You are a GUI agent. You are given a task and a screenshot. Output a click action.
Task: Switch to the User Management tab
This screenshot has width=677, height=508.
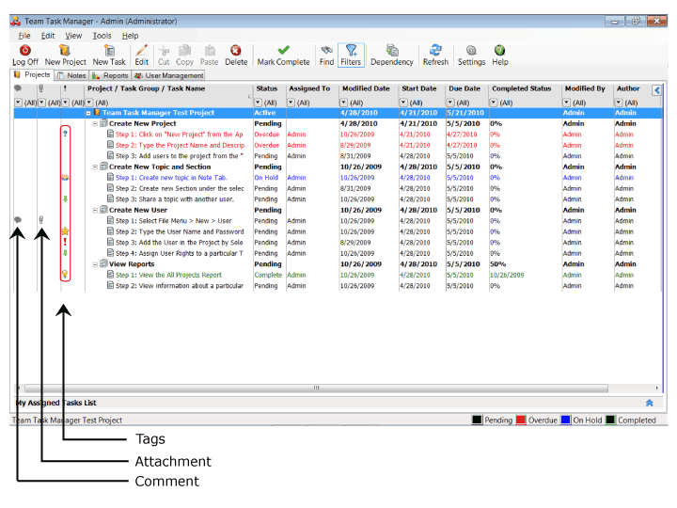(x=169, y=75)
